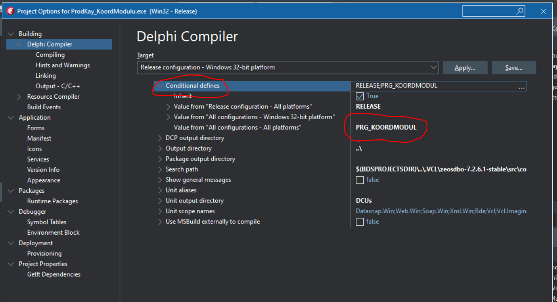
Task: Click the bold RELEASE value
Action: (x=368, y=107)
